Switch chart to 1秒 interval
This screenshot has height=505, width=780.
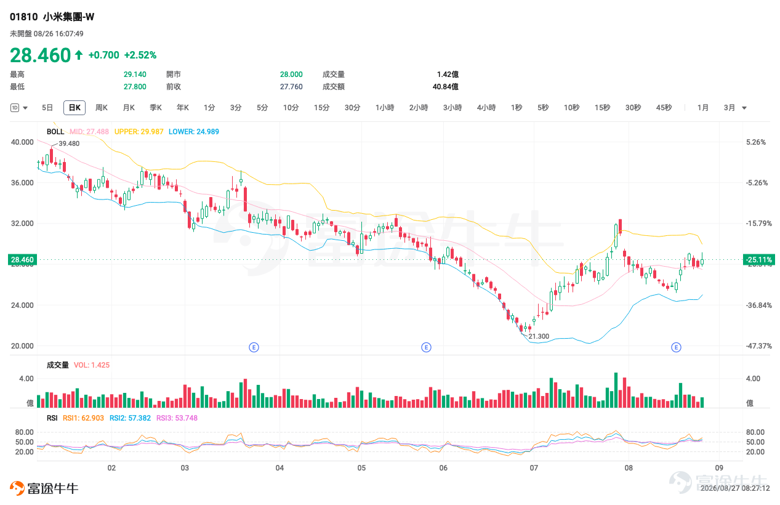click(x=517, y=108)
